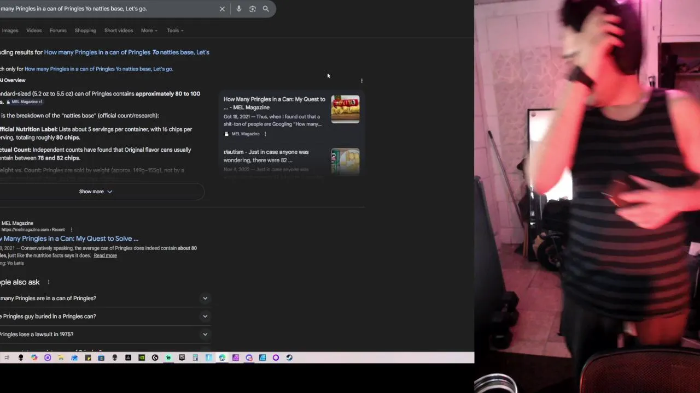Switch to the Videos tab
The width and height of the screenshot is (700, 393).
34,31
